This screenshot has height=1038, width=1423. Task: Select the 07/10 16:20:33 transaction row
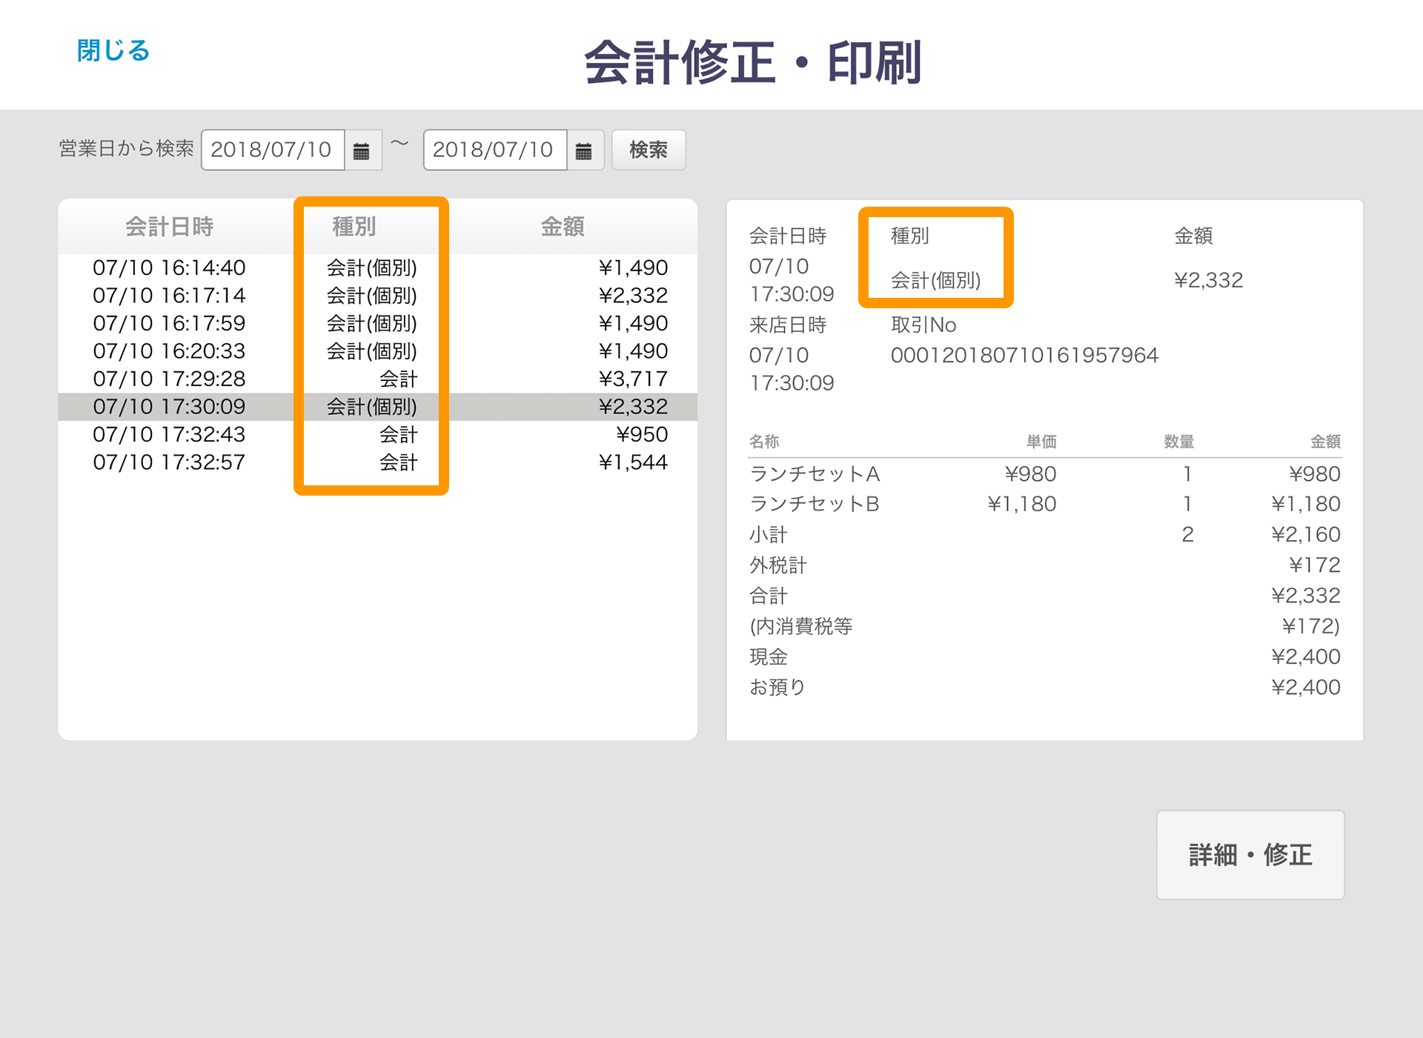pos(378,351)
